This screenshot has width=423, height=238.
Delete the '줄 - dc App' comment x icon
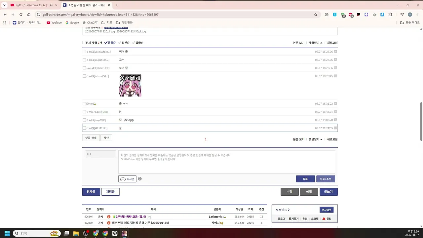point(335,120)
